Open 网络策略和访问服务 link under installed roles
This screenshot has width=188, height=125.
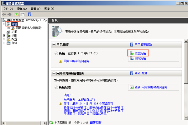coord(76,61)
